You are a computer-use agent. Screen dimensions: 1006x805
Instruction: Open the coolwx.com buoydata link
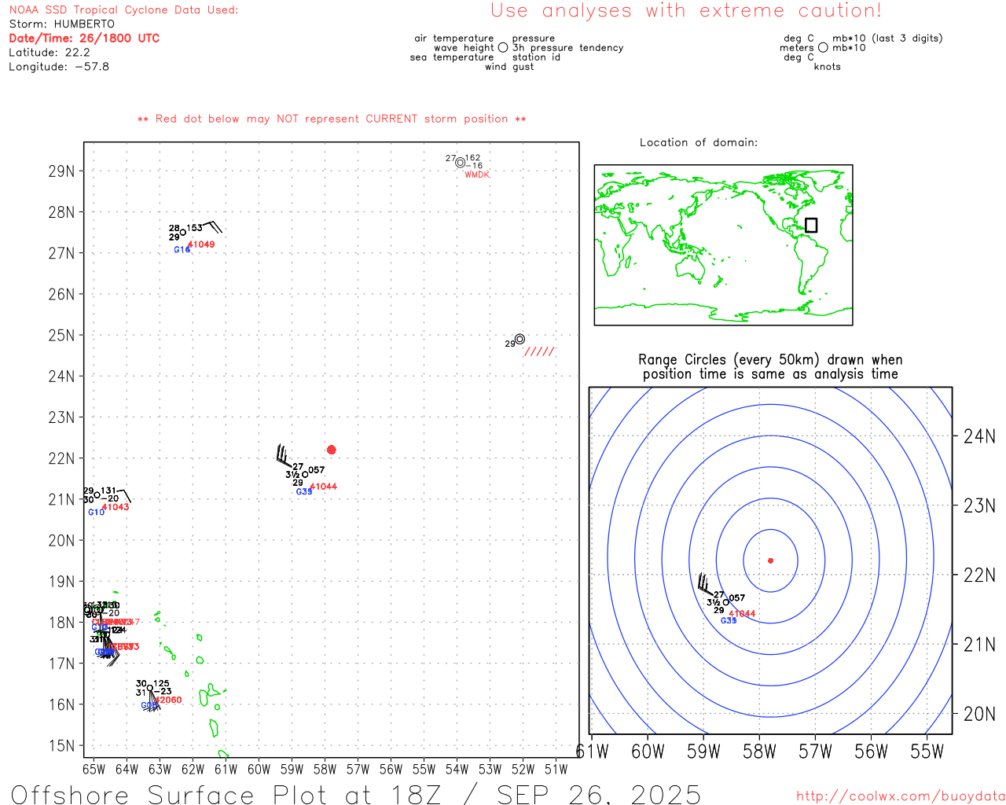point(901,796)
